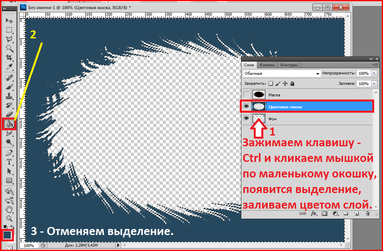Select the Pen tool
The height and width of the screenshot is (251, 383).
(x=9, y=153)
